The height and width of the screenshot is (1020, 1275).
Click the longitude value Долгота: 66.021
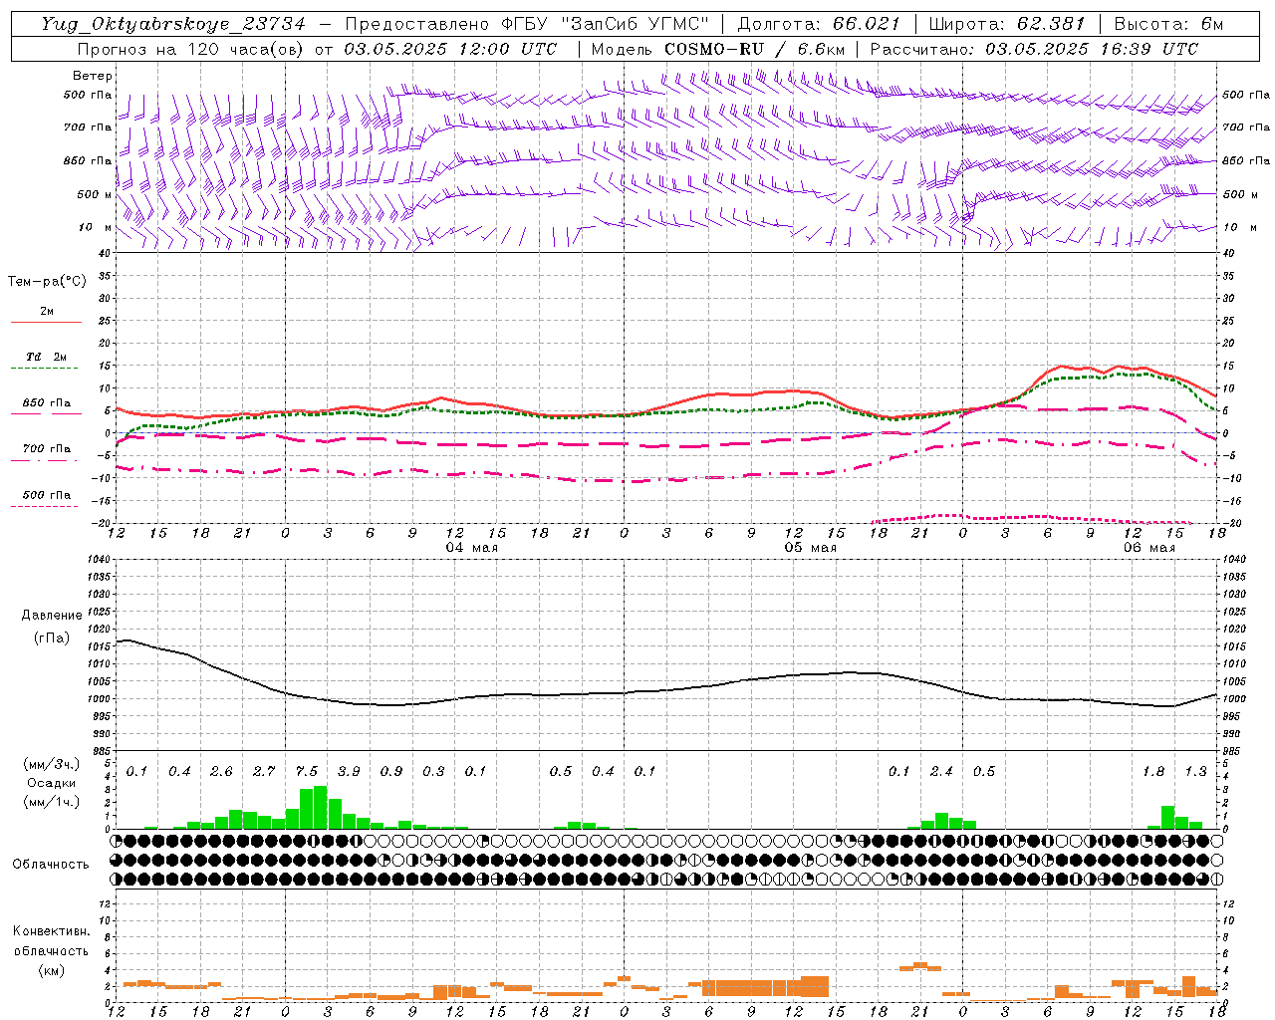819,24
